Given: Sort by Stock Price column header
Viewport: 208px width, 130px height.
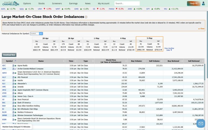Looking at the screenshot, I should [x=111, y=61].
